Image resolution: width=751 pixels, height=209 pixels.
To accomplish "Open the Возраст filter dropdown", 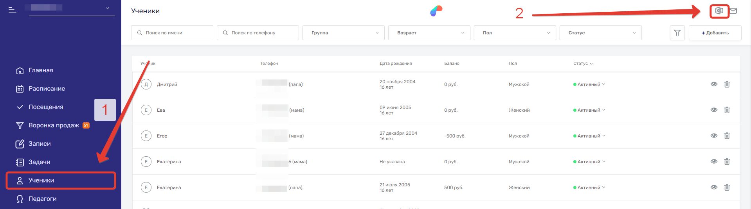I will [429, 33].
